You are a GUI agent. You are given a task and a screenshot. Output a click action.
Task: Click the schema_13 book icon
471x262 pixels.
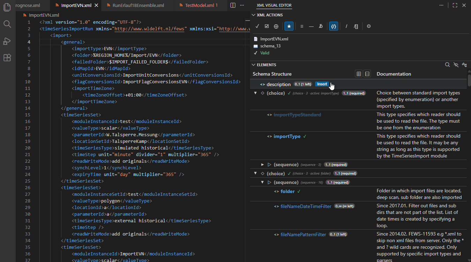coord(256,46)
